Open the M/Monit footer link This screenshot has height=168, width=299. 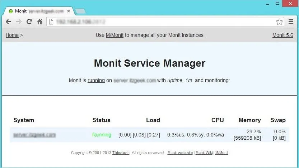222,153
